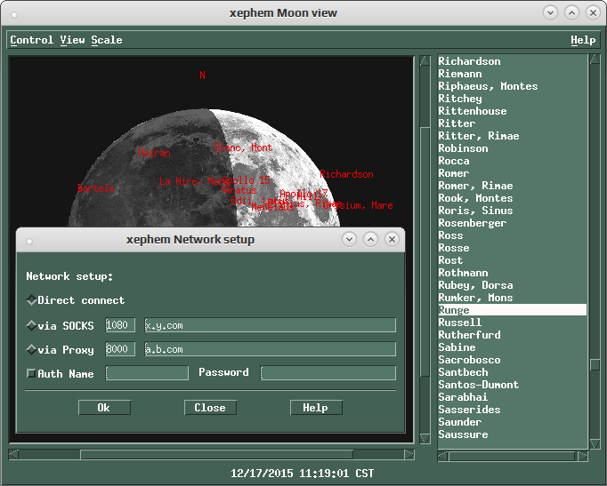This screenshot has width=607, height=486.
Task: Open Moon view window menu dot
Action: point(14,15)
